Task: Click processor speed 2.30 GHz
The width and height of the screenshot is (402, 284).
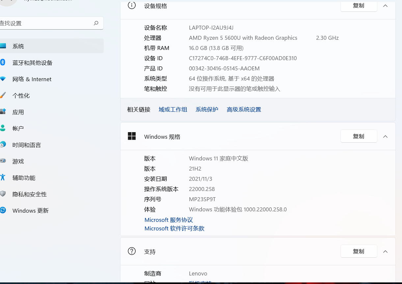Action: (327, 38)
